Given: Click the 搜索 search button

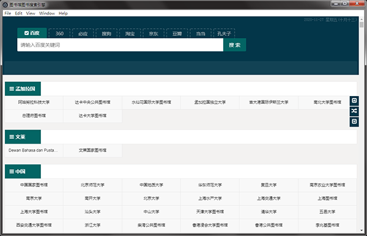Looking at the screenshot, I should click(234, 45).
